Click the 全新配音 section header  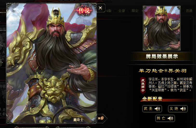[x=152, y=99]
